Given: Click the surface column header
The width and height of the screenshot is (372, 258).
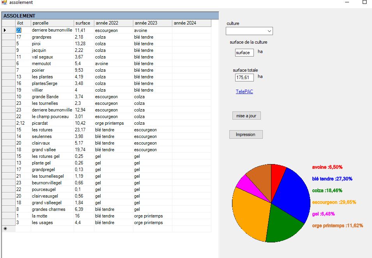Looking at the screenshot, I should click(83, 23).
